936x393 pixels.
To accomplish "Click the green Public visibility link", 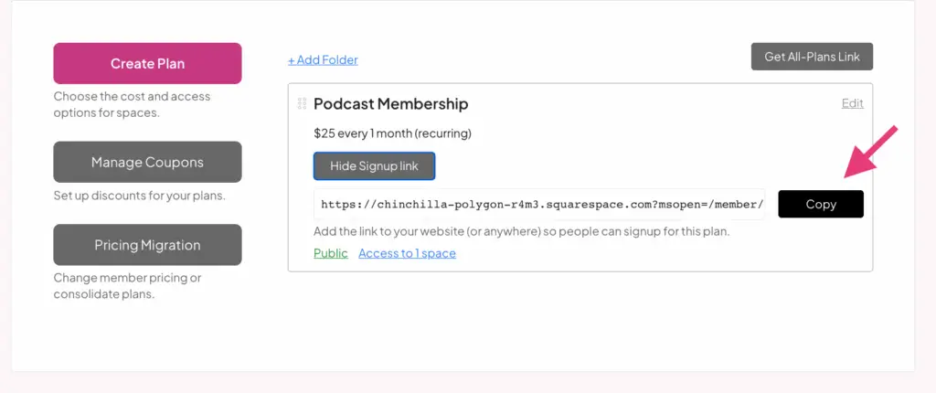I will (330, 253).
